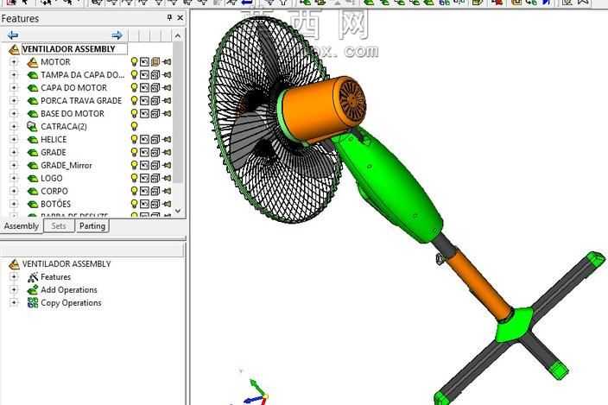Expand the HELICE node
This screenshot has width=608, height=405.
point(14,140)
